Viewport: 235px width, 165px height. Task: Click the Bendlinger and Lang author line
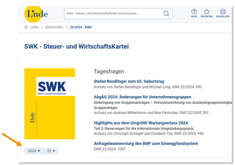point(148,87)
